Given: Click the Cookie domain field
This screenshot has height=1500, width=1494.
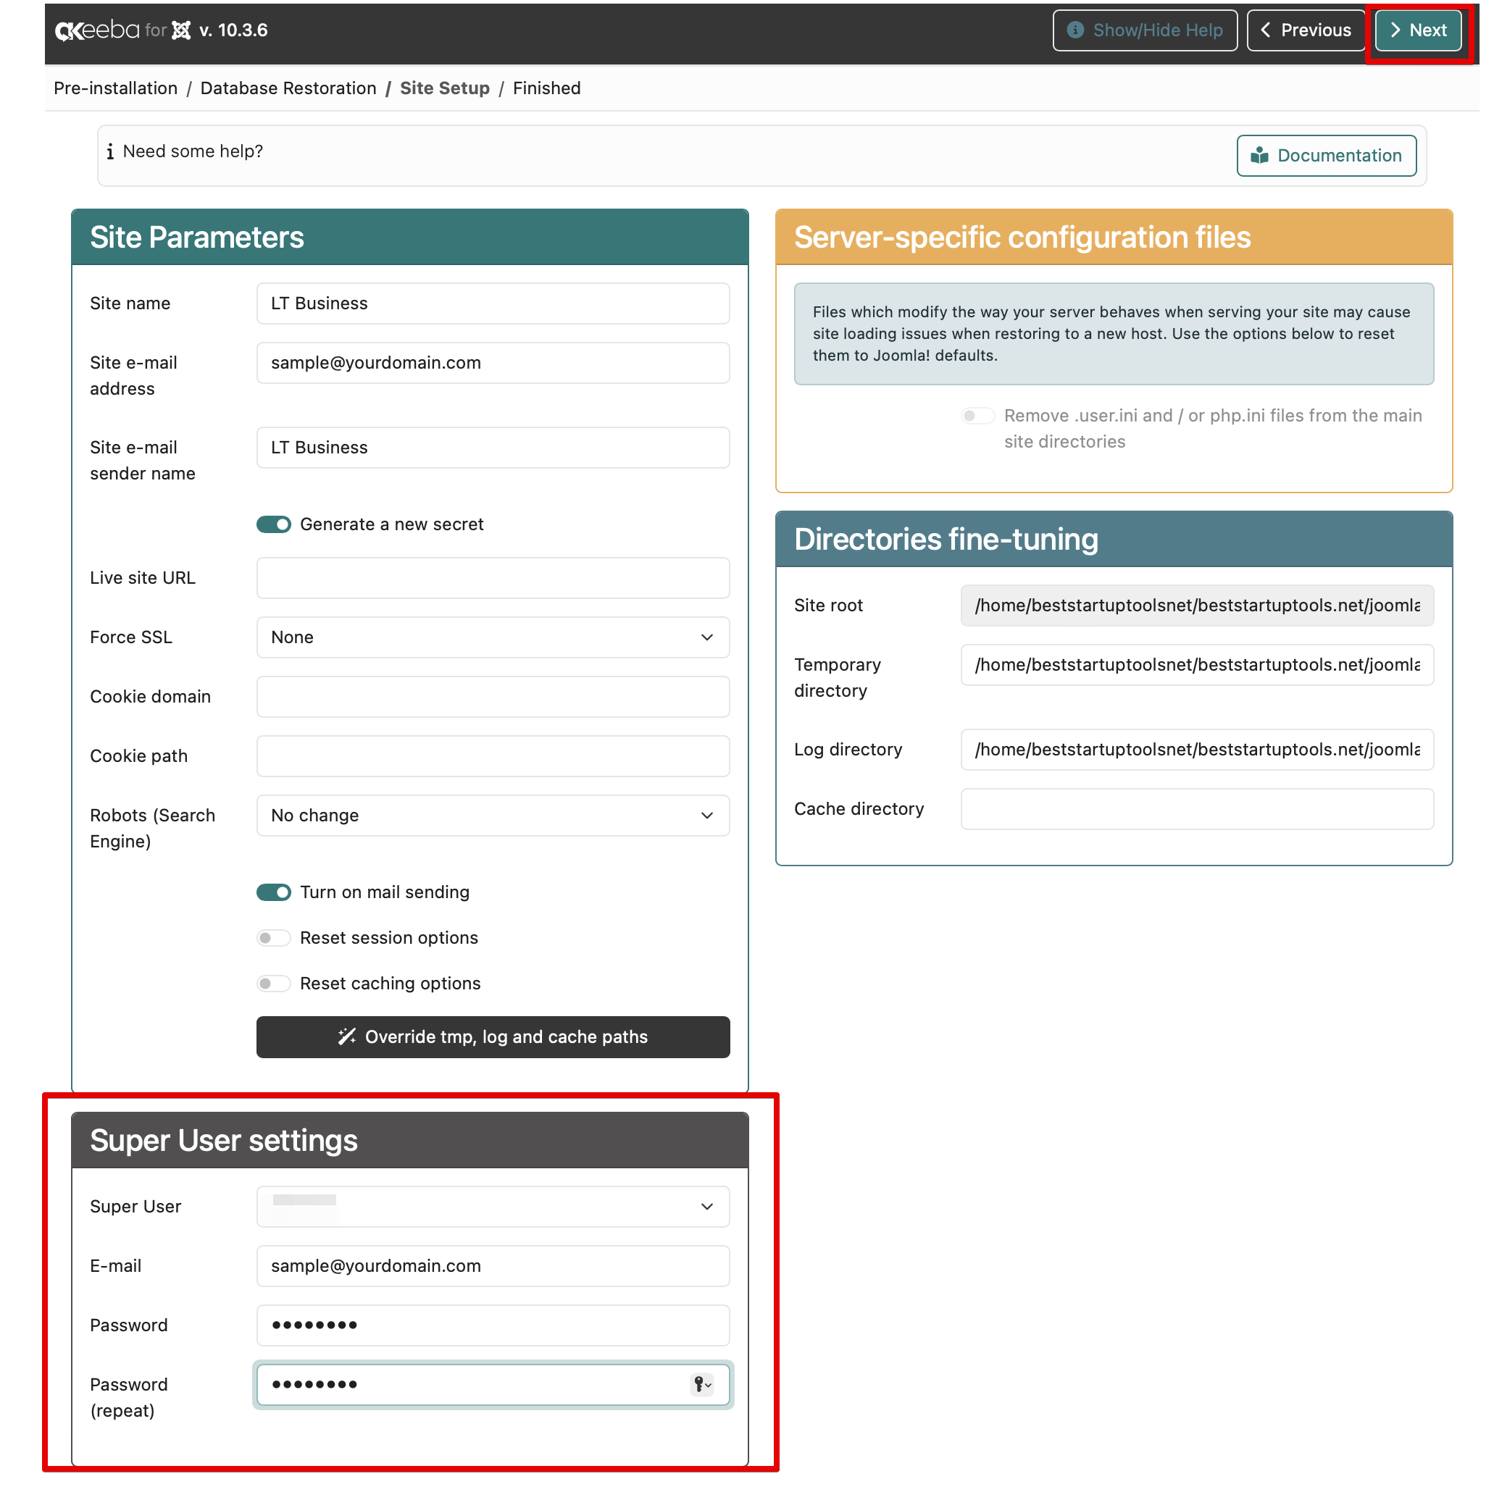Looking at the screenshot, I should [x=493, y=697].
